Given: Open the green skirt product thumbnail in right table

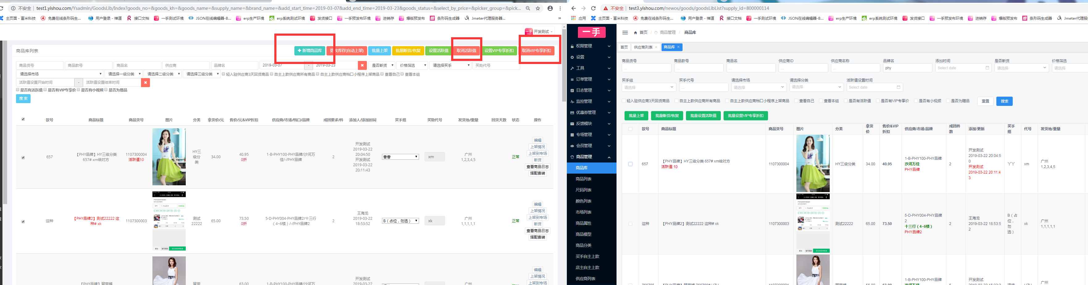Looking at the screenshot, I should tap(813, 163).
